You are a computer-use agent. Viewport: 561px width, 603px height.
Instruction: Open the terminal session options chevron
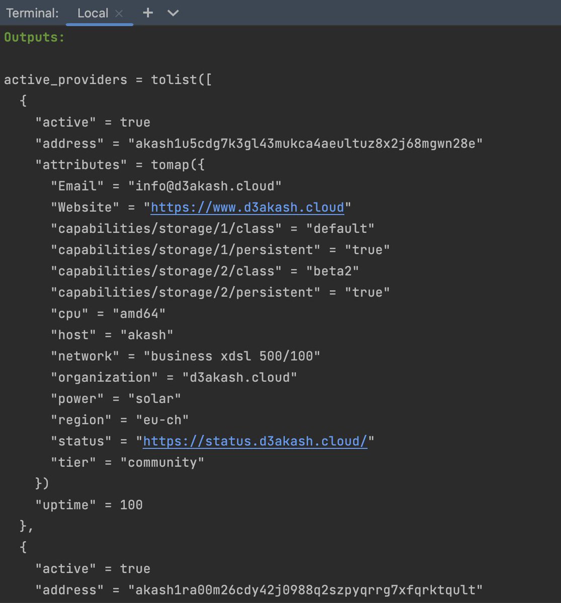tap(173, 13)
